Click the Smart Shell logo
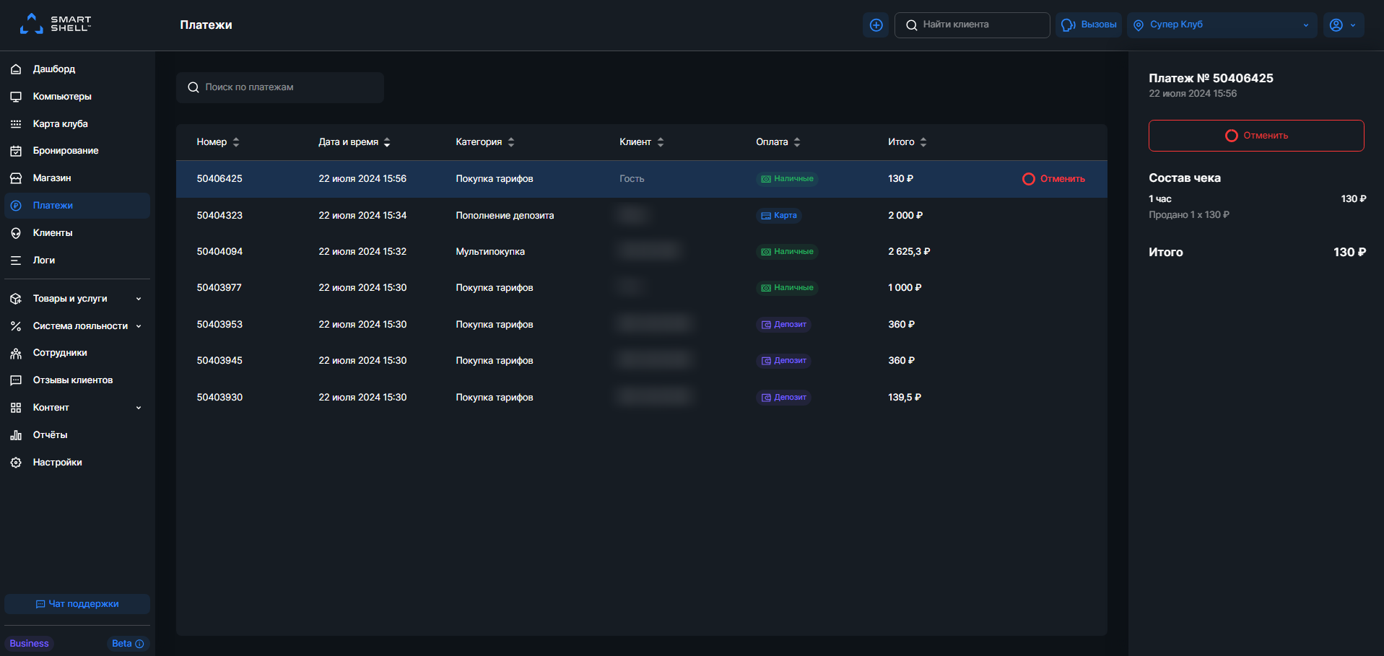The height and width of the screenshot is (656, 1384). tap(56, 24)
